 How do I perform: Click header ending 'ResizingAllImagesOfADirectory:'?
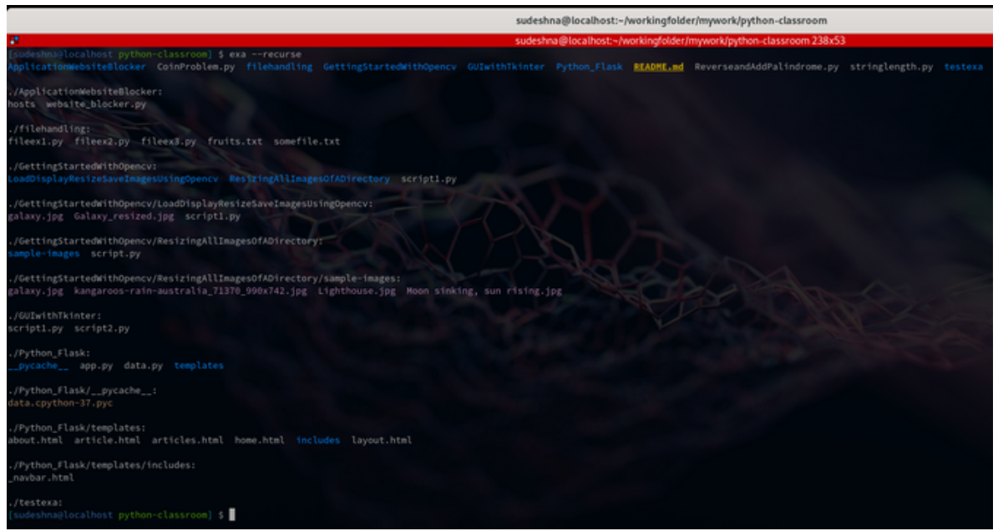point(165,241)
